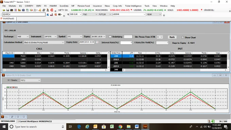Click the green login arrow status icon
This screenshot has height=130, width=231.
click(213, 121)
